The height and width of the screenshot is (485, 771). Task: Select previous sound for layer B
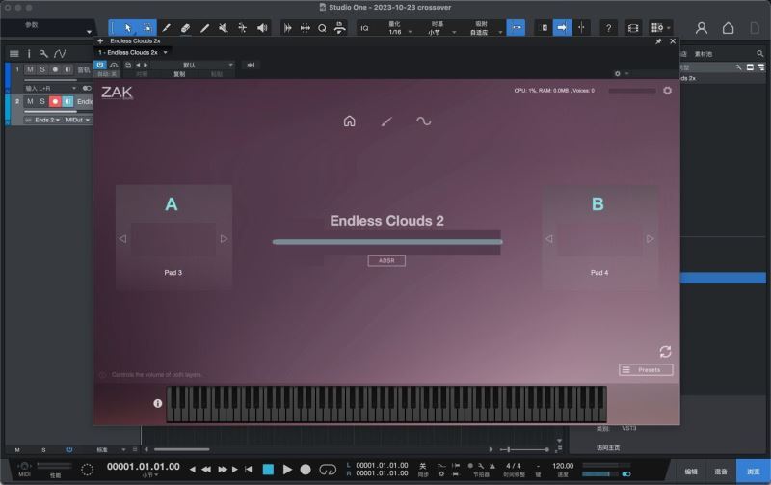(x=549, y=238)
